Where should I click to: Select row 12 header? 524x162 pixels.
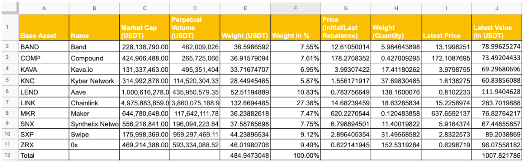coord(9,155)
